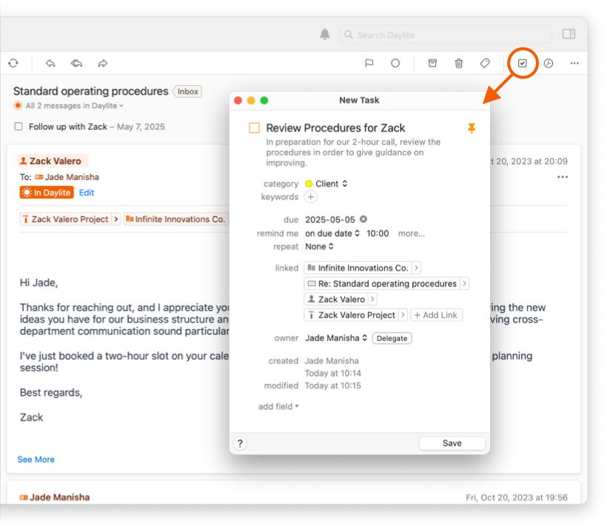Click the Search Daylite field
The height and width of the screenshot is (532, 610).
coord(446,35)
